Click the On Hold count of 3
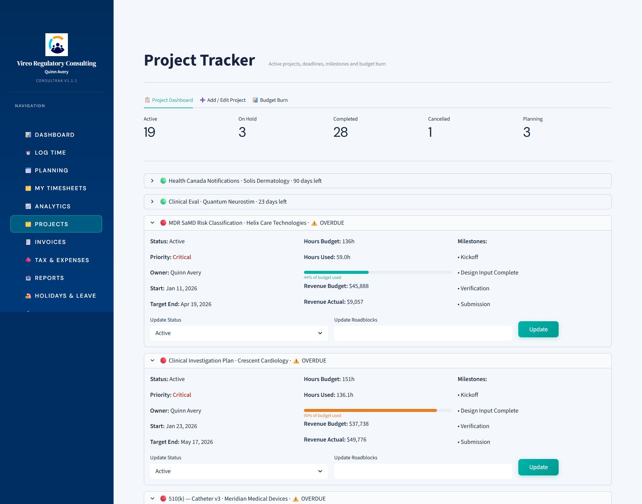642x504 pixels. [x=242, y=132]
